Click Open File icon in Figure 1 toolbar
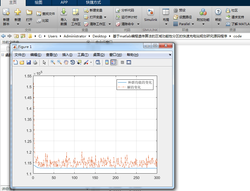The image size is (250, 191). 22,62
